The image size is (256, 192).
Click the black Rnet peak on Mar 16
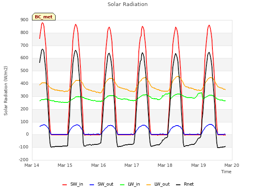109,53
